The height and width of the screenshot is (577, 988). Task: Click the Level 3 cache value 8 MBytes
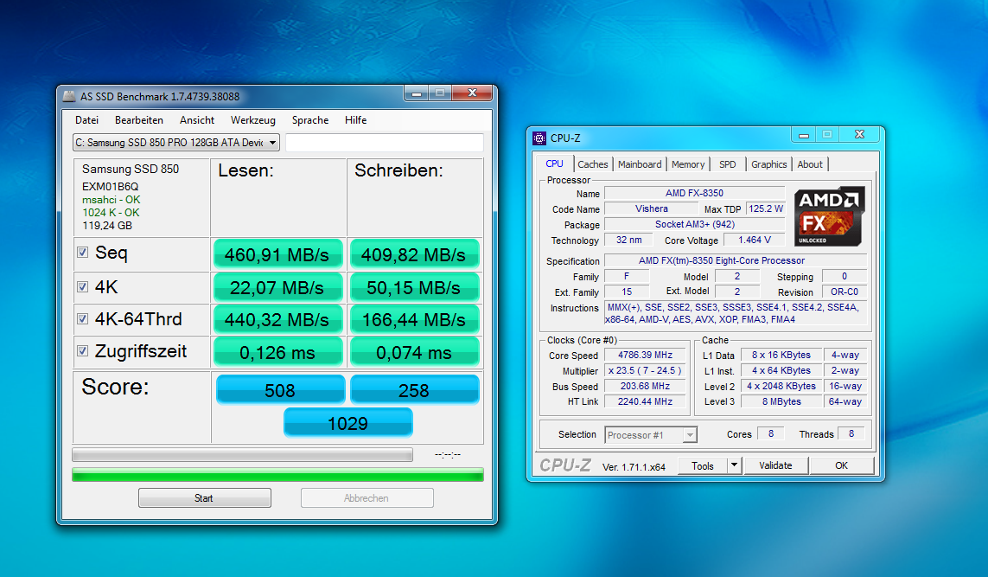(781, 401)
